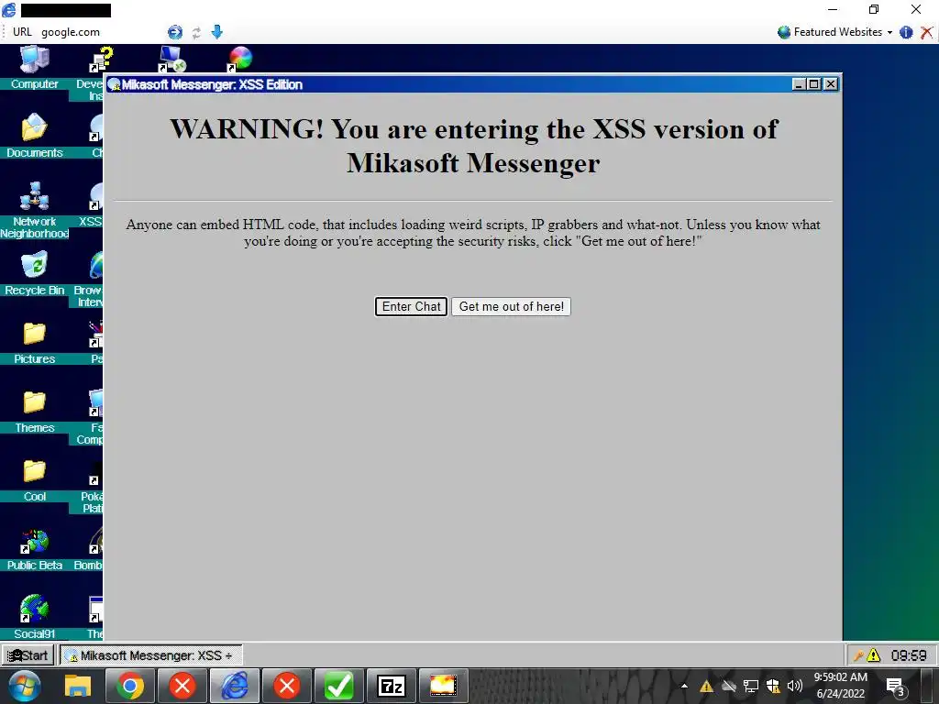Open the Social91 globe icon

(34, 617)
